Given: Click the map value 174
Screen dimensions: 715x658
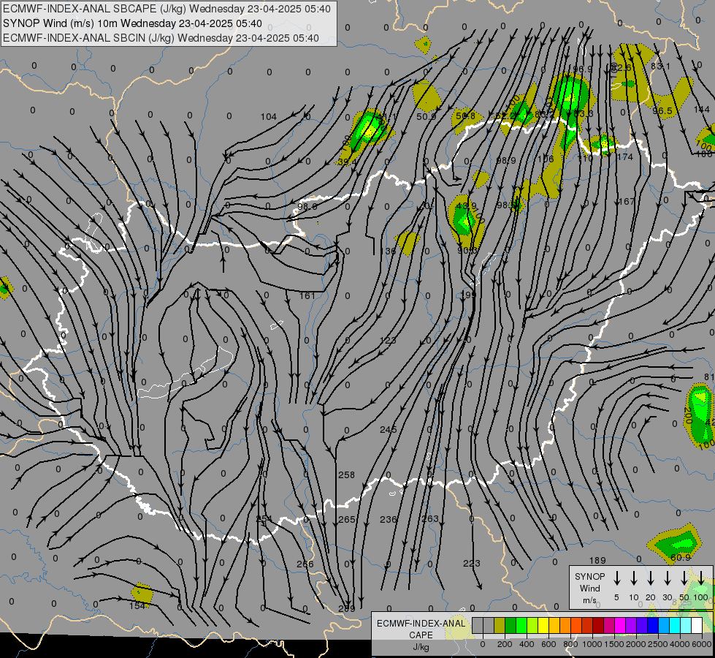Looking at the screenshot, I should 624,157.
